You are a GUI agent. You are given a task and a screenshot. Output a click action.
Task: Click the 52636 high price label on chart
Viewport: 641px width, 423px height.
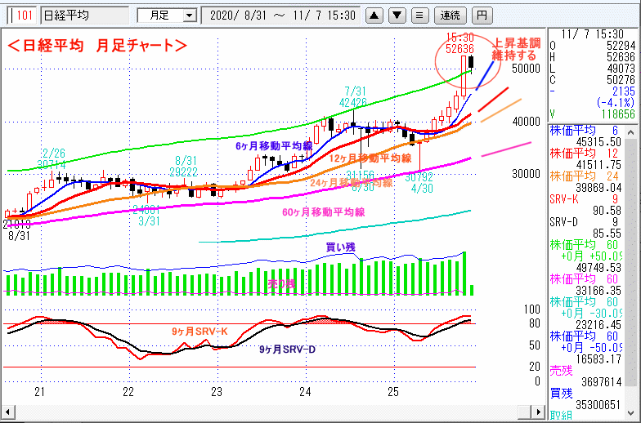point(460,49)
